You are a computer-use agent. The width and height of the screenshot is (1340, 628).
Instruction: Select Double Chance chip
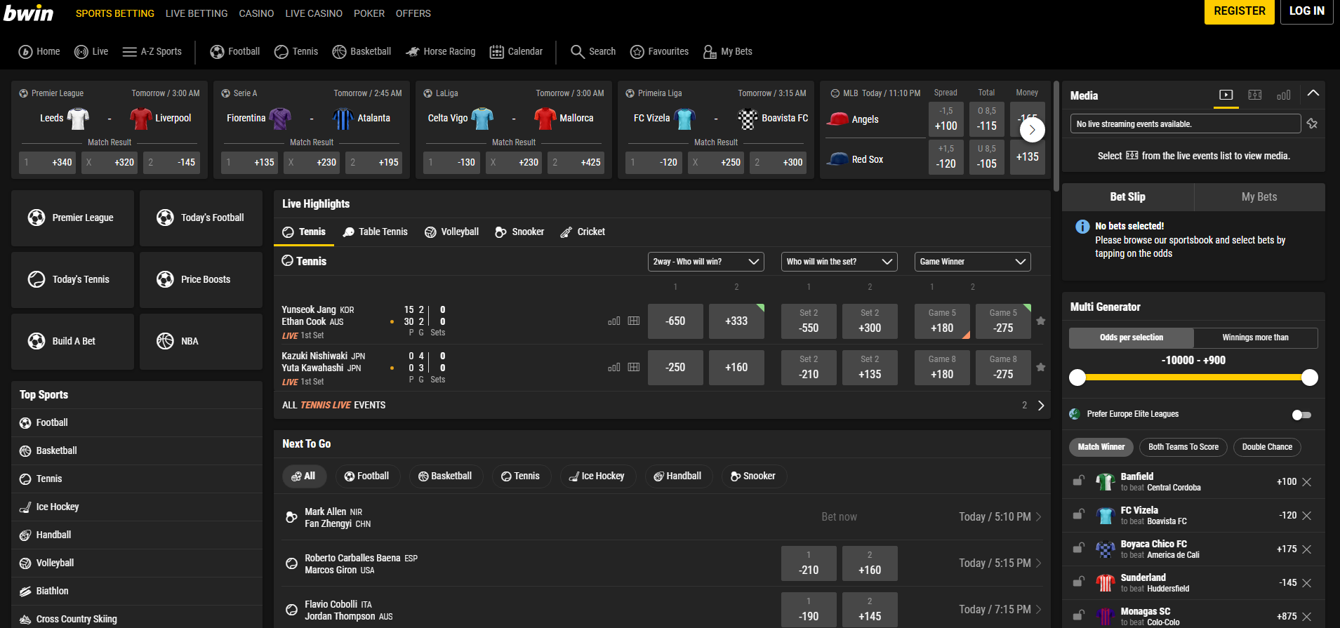click(1267, 447)
